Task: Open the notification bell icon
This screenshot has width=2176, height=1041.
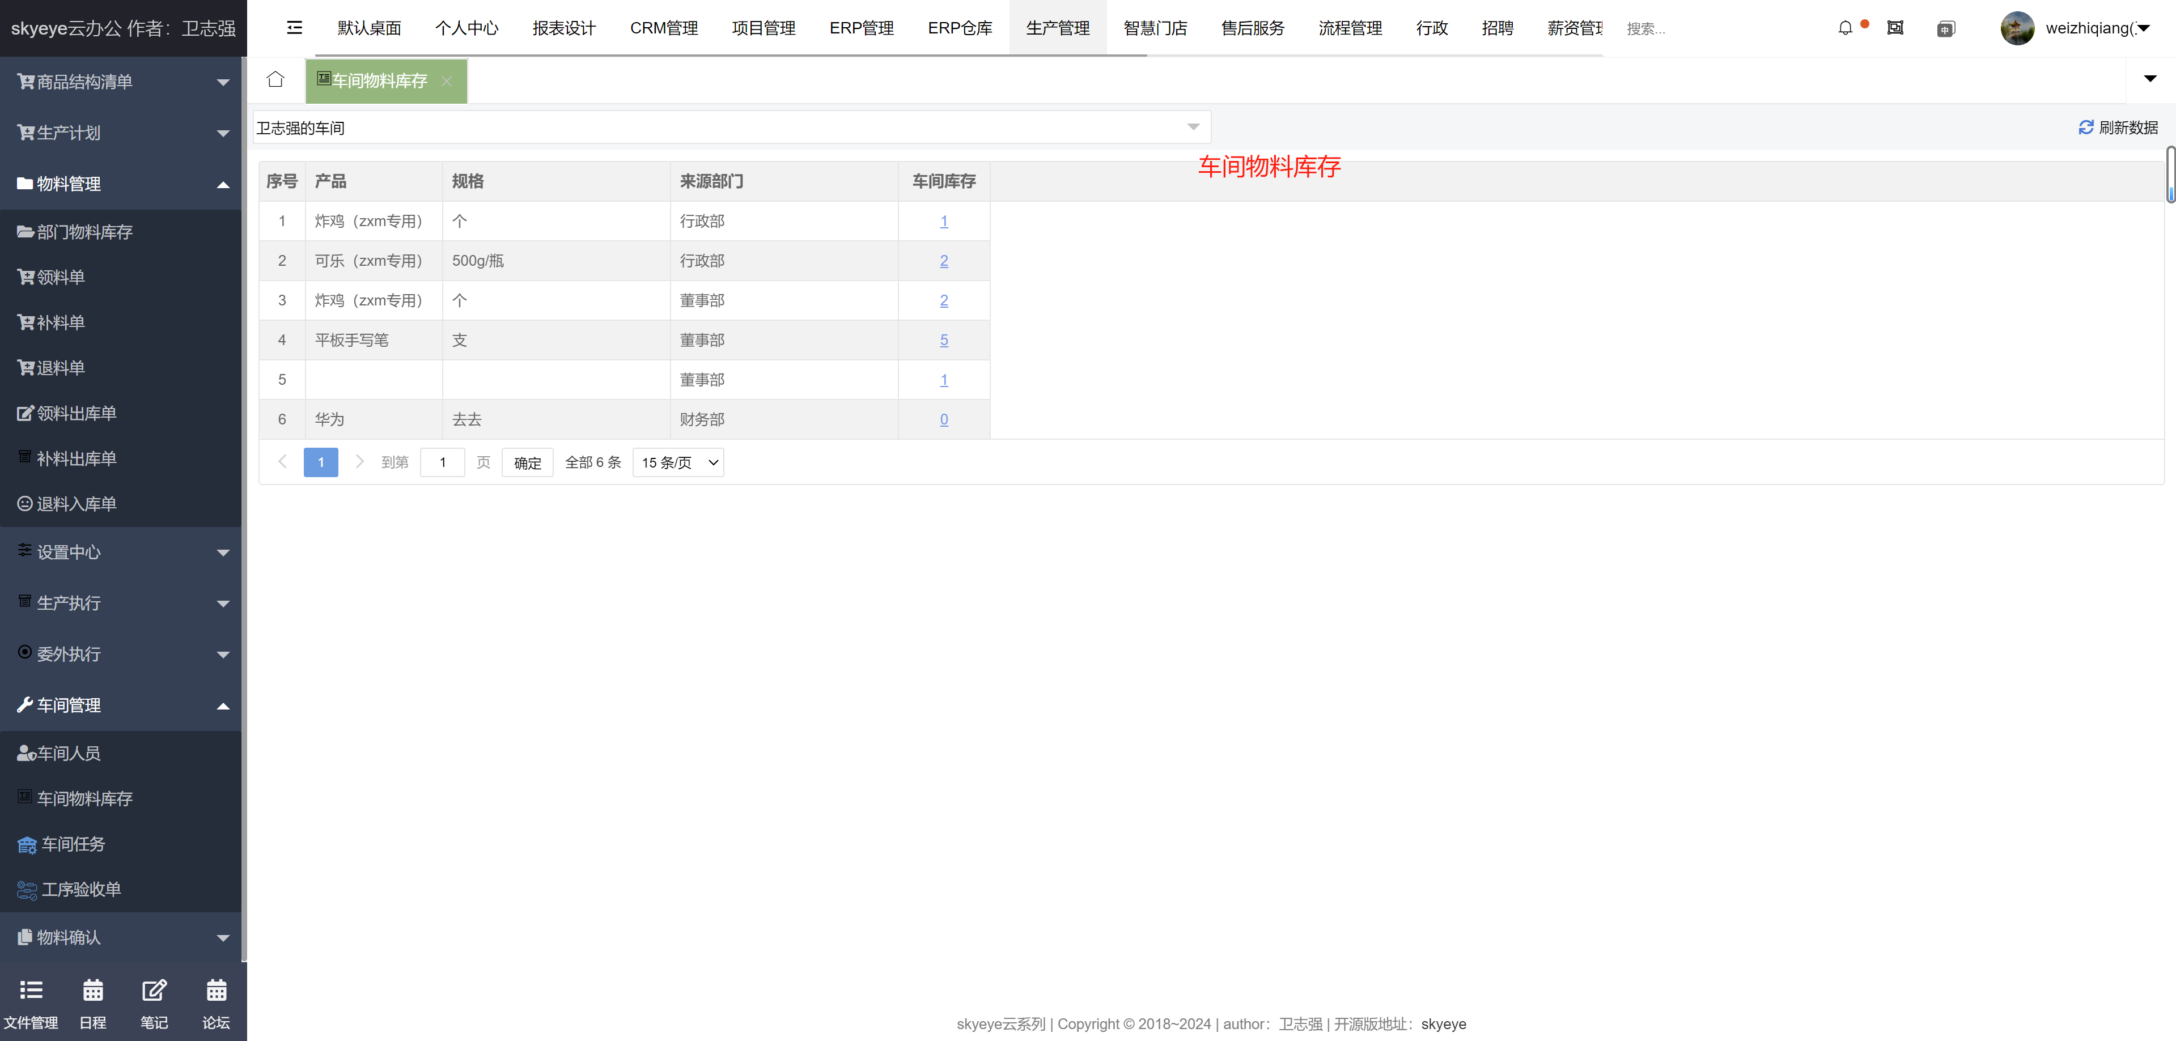Action: pos(1845,28)
